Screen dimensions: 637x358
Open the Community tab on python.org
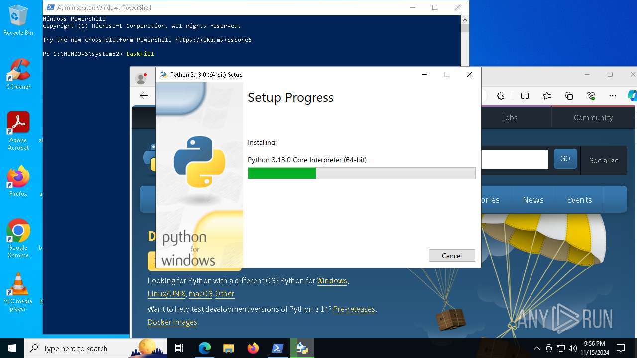click(593, 118)
